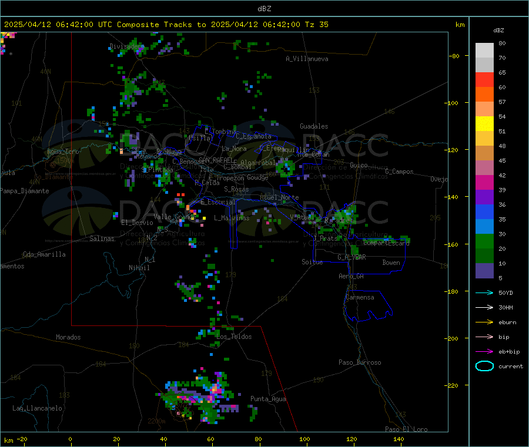529x447 pixels.
Task: Click the 'Pampa_Diamante' map label
Action: 24,191
